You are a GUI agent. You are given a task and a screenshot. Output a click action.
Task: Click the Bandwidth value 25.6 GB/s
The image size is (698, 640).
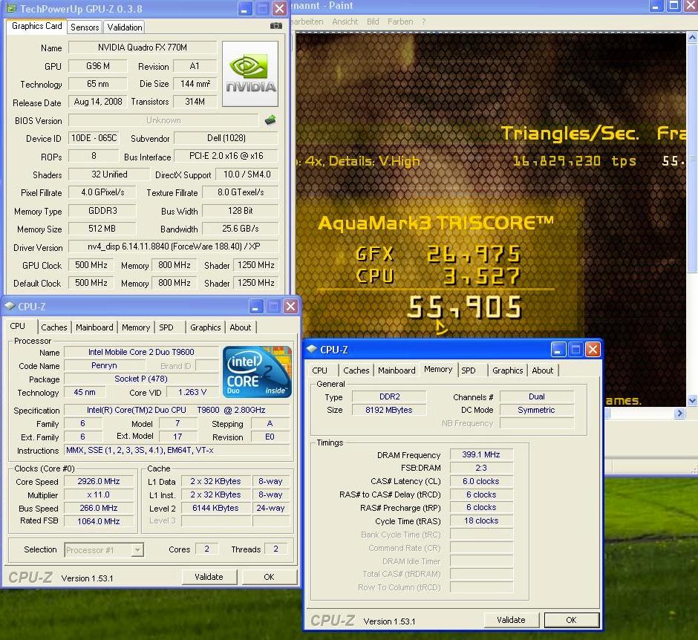click(x=241, y=229)
